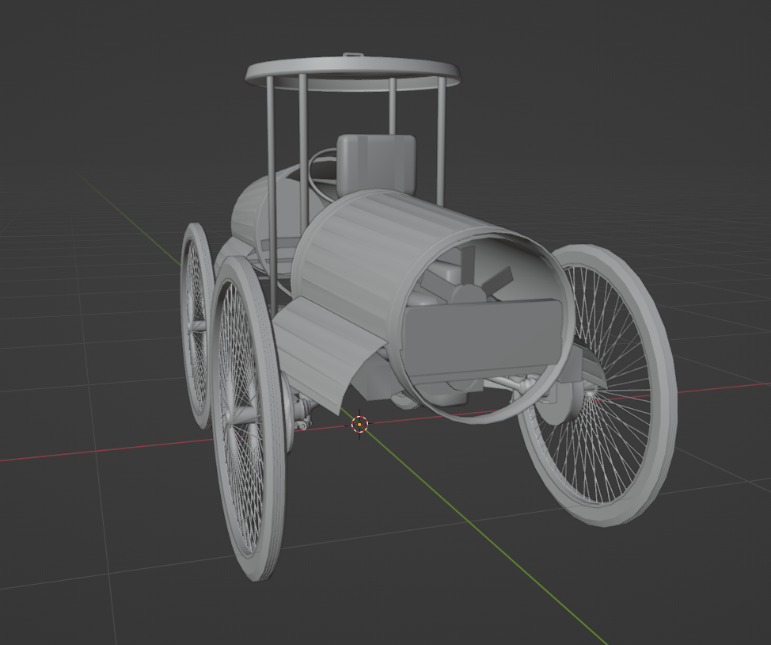Viewport: 771px width, 645px height.
Task: Select the rightmost canopy support pole
Action: pyautogui.click(x=441, y=141)
